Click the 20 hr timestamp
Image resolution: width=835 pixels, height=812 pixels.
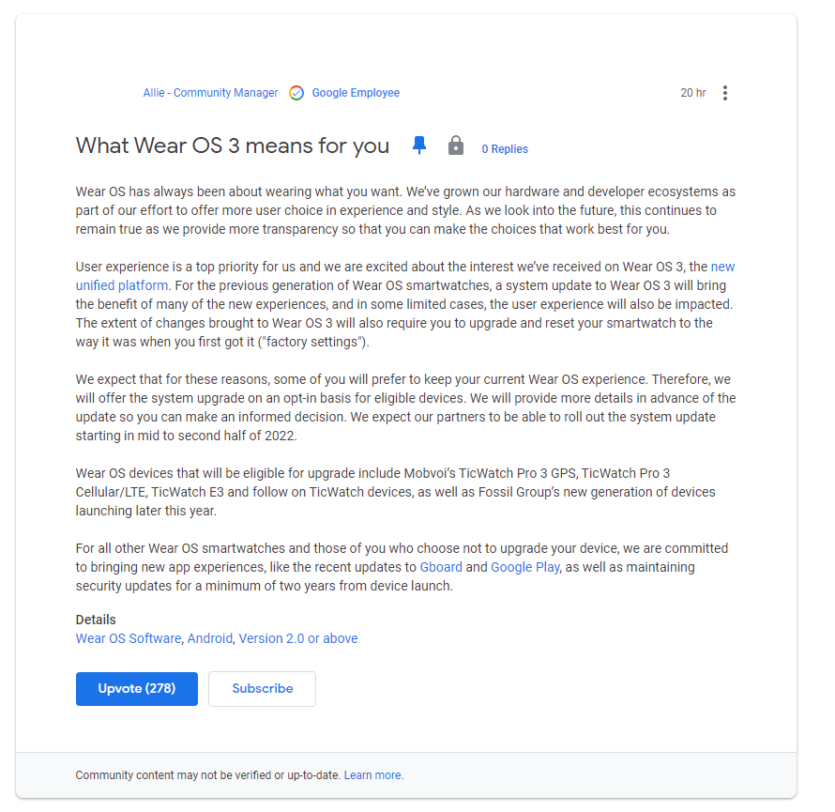point(692,93)
